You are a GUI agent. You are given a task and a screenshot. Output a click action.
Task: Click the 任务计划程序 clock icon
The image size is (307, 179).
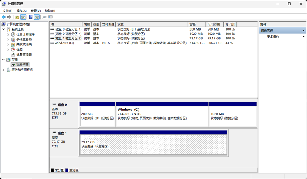(13, 34)
